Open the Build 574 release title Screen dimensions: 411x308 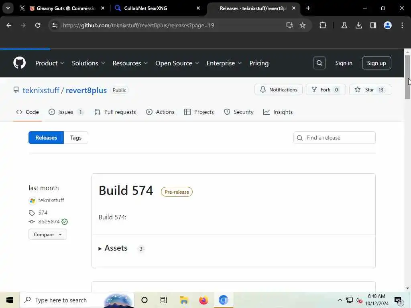click(126, 190)
